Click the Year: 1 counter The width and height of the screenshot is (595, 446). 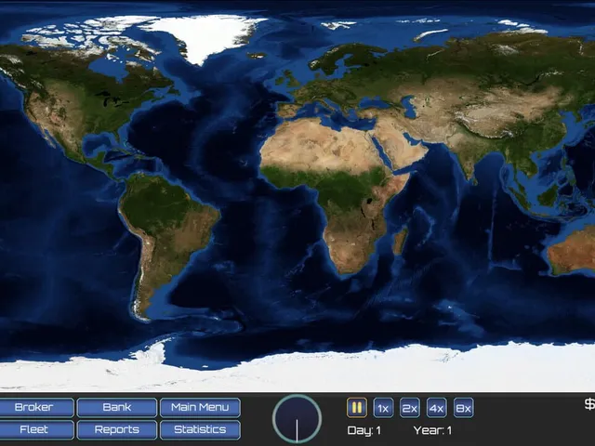[432, 430]
